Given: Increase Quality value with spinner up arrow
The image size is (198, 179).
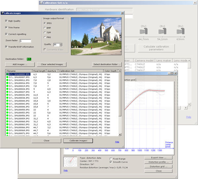Looking at the screenshot, I should click(61, 44).
